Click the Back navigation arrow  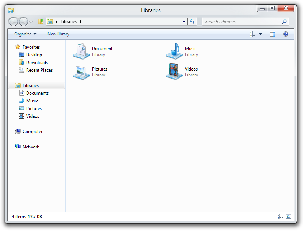(x=14, y=22)
